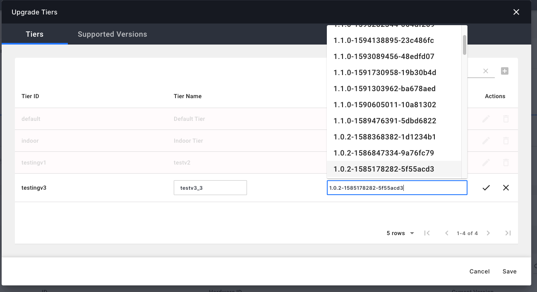Edit the testingv1 tier row
The image size is (537, 292).
click(486, 162)
